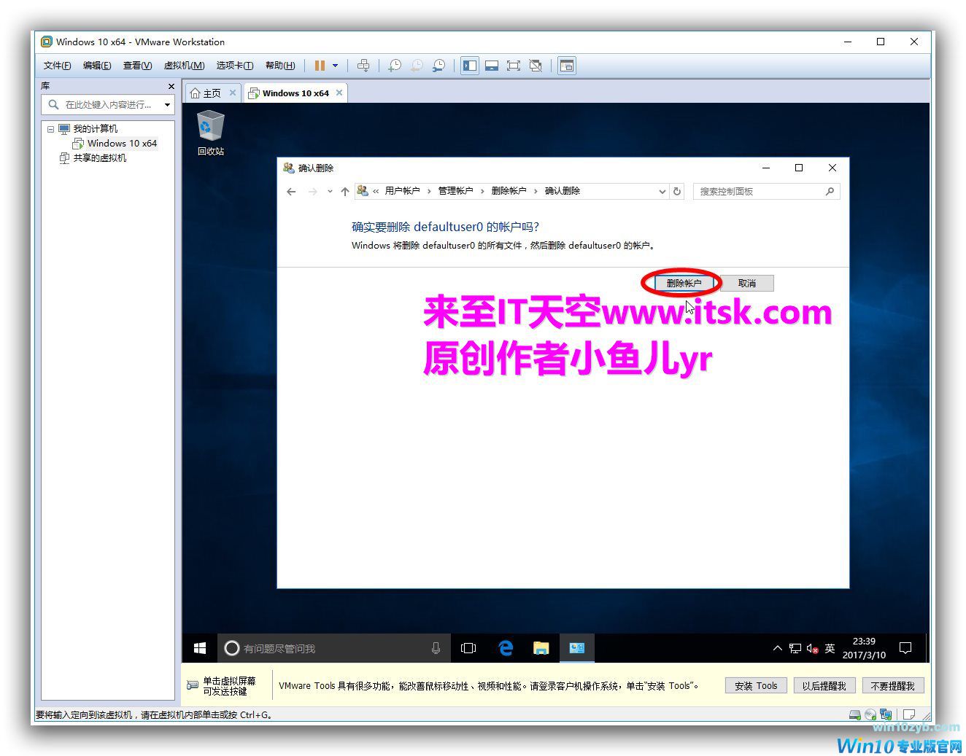Close the Windows 10 x64 tab

click(x=339, y=93)
